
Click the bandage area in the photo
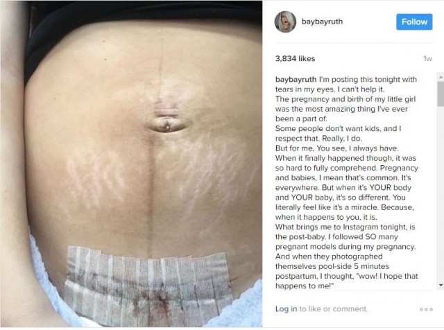[147, 284]
